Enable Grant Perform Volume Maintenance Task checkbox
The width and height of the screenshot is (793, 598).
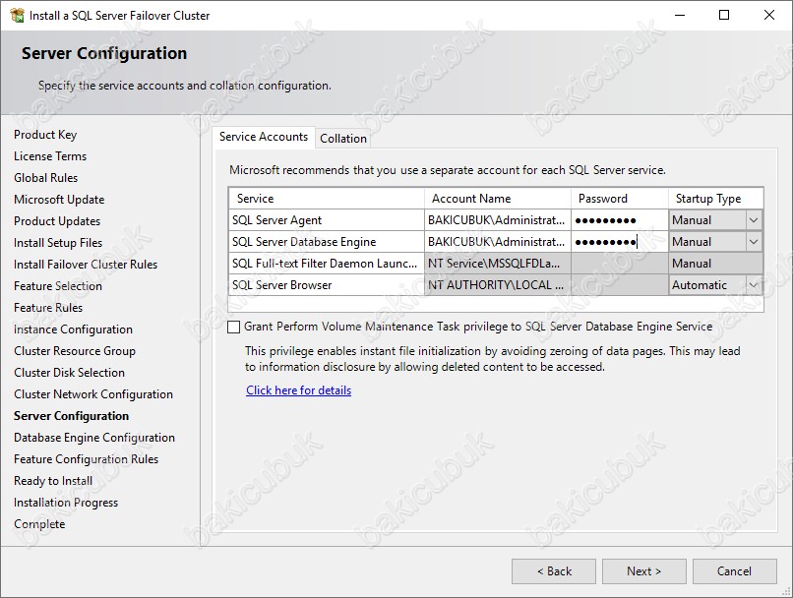(x=233, y=328)
